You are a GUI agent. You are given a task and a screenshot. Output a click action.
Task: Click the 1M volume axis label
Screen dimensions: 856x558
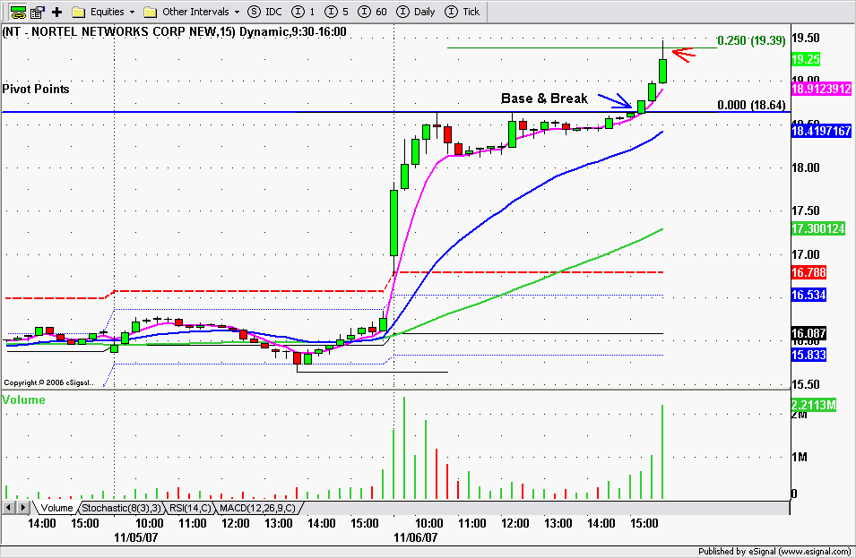(x=800, y=457)
